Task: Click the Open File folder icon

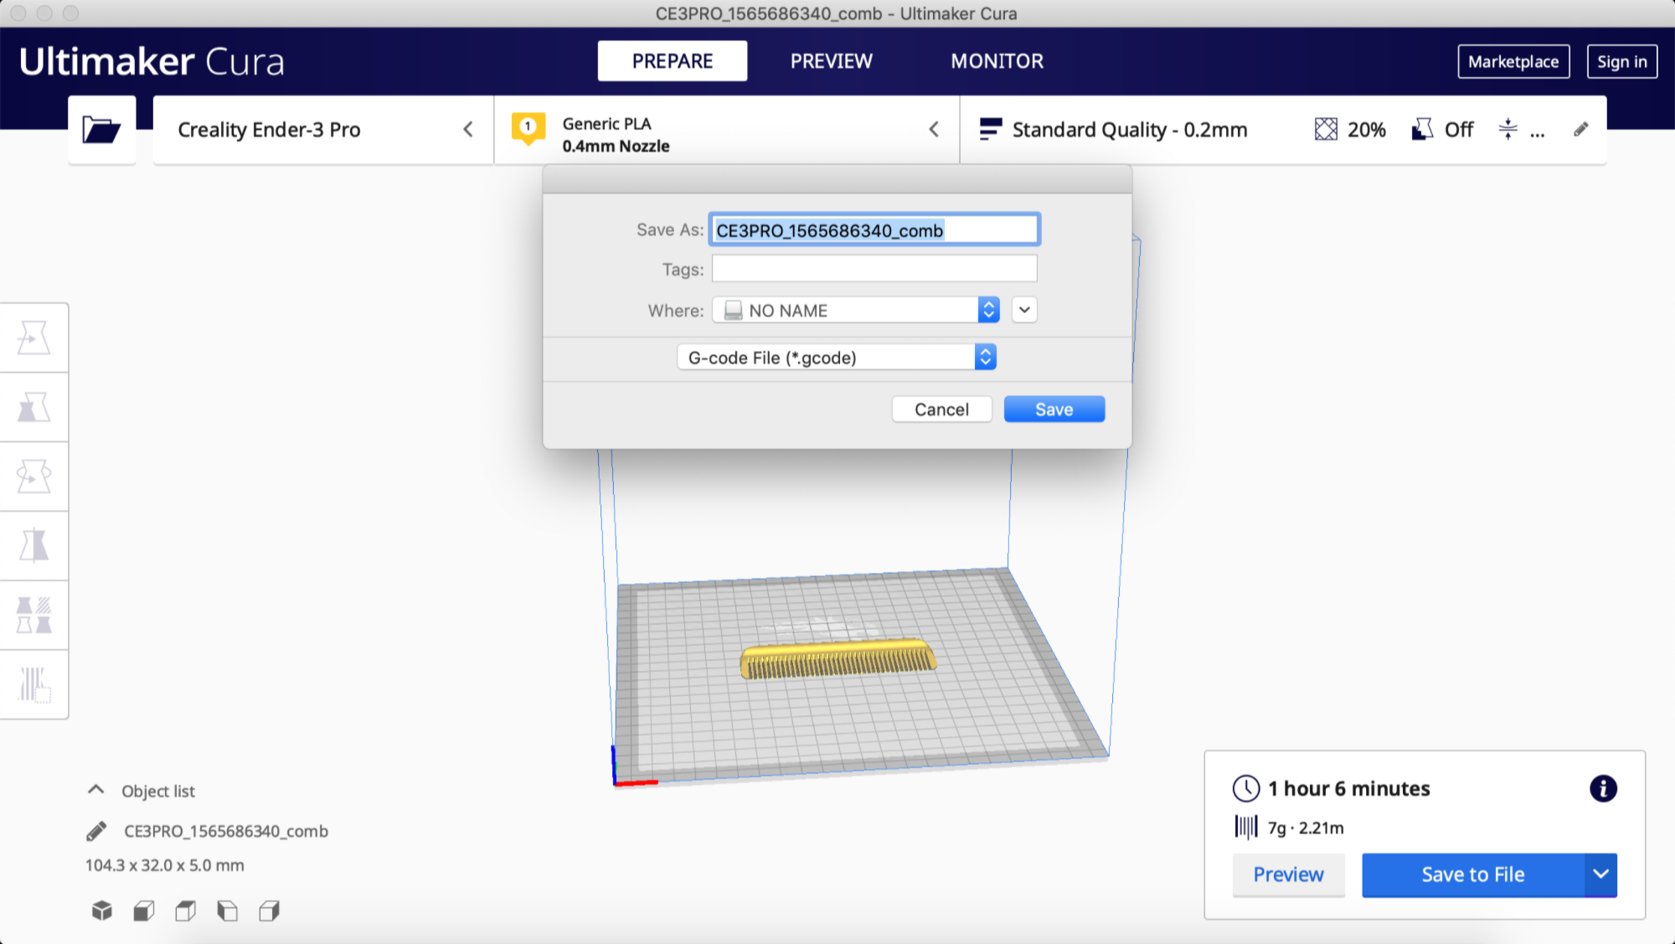Action: coord(101,130)
